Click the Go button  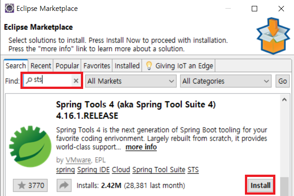(x=282, y=81)
